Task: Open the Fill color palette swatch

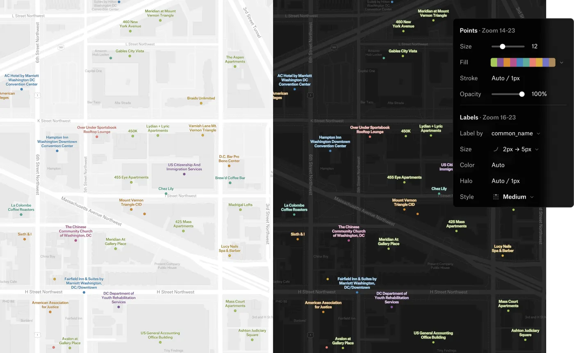Action: coord(523,62)
